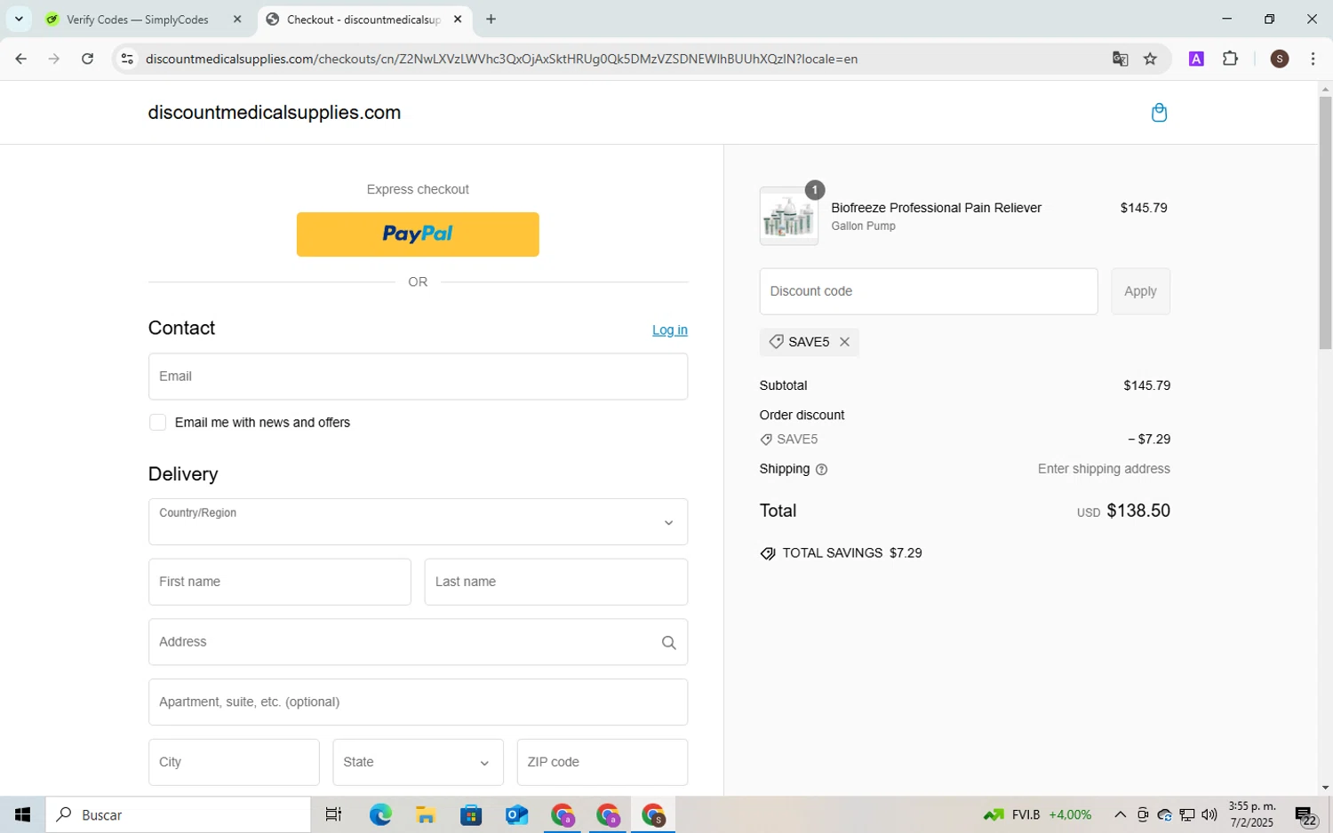This screenshot has width=1333, height=833.
Task: Click the Total amount $138.50
Action: pyautogui.click(x=1138, y=512)
